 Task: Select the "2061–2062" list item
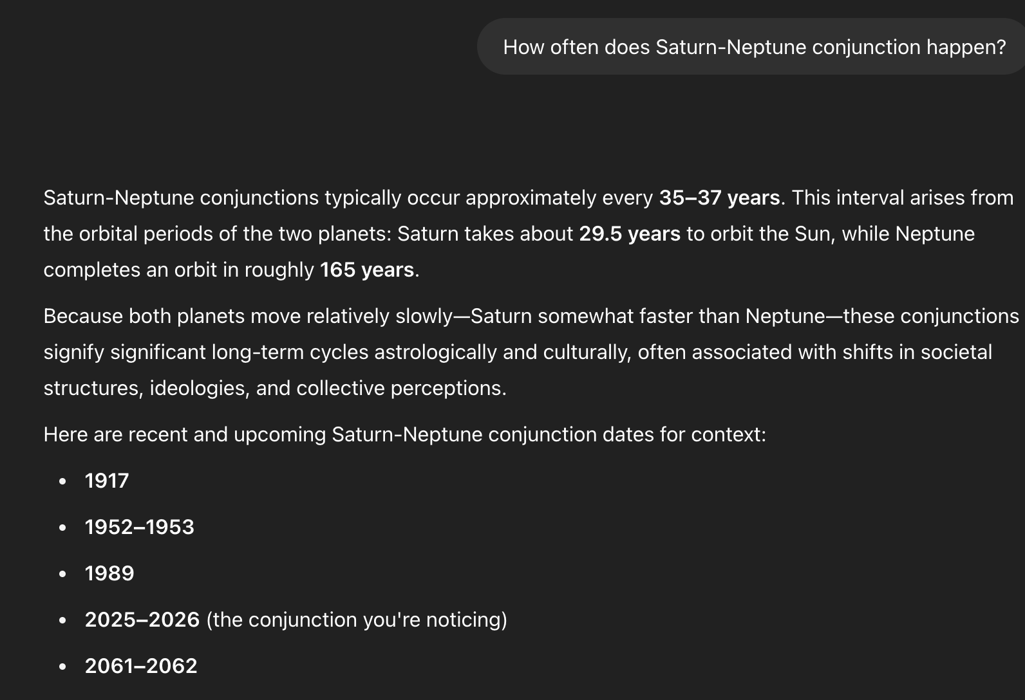pos(141,666)
